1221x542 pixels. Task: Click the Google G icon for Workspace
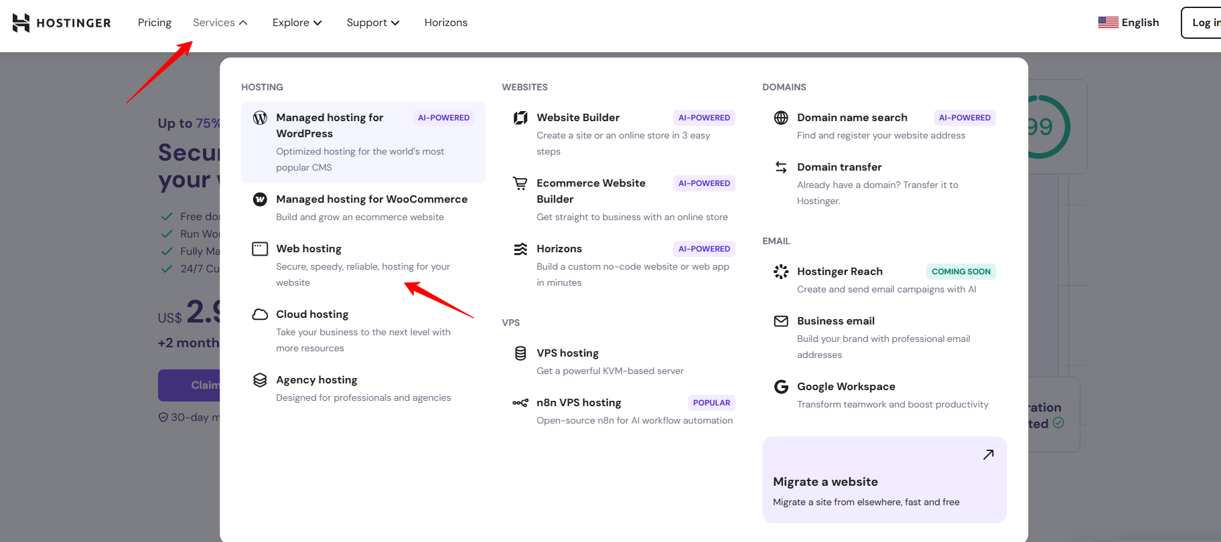[781, 387]
